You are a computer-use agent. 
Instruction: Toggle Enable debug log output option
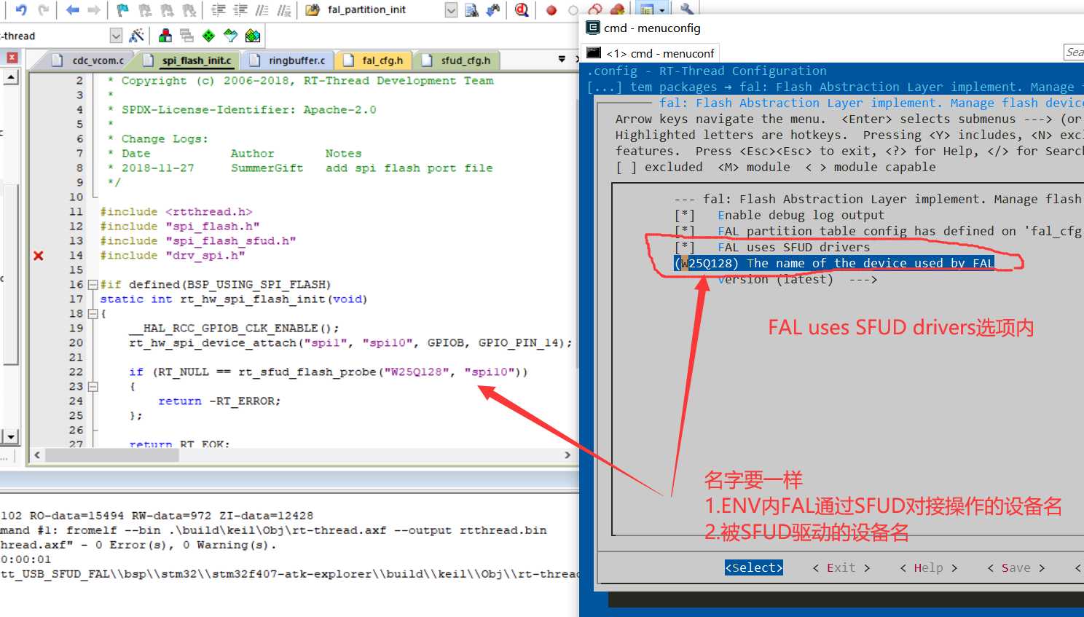(x=779, y=215)
